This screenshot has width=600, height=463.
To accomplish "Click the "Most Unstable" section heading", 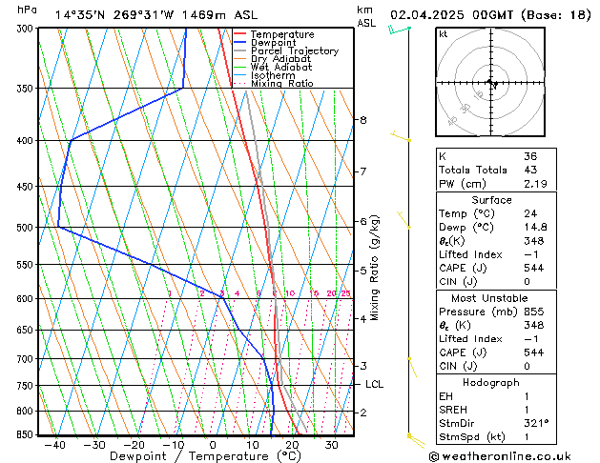I will (489, 298).
